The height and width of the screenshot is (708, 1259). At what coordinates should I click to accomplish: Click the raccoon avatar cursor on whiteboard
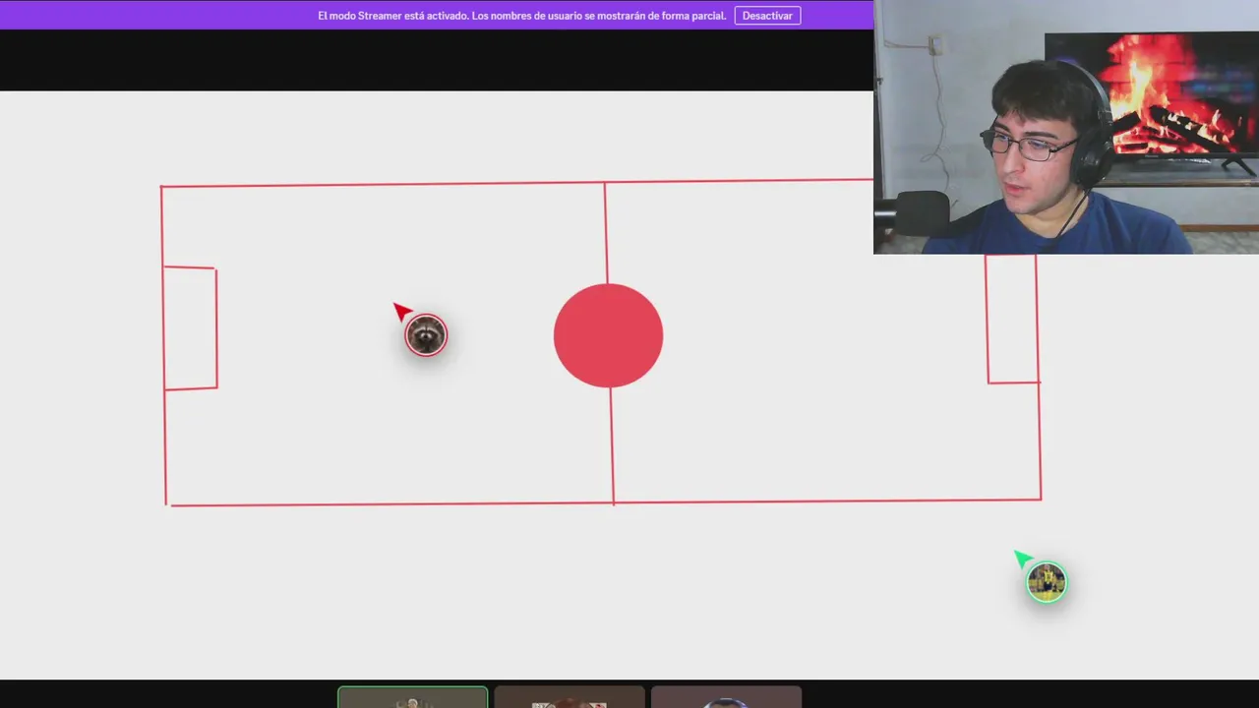coord(426,335)
